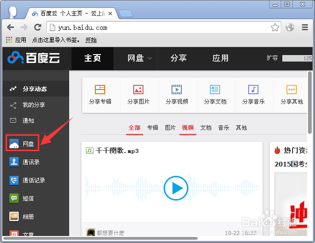Select the 文档 filter tab

[206, 127]
